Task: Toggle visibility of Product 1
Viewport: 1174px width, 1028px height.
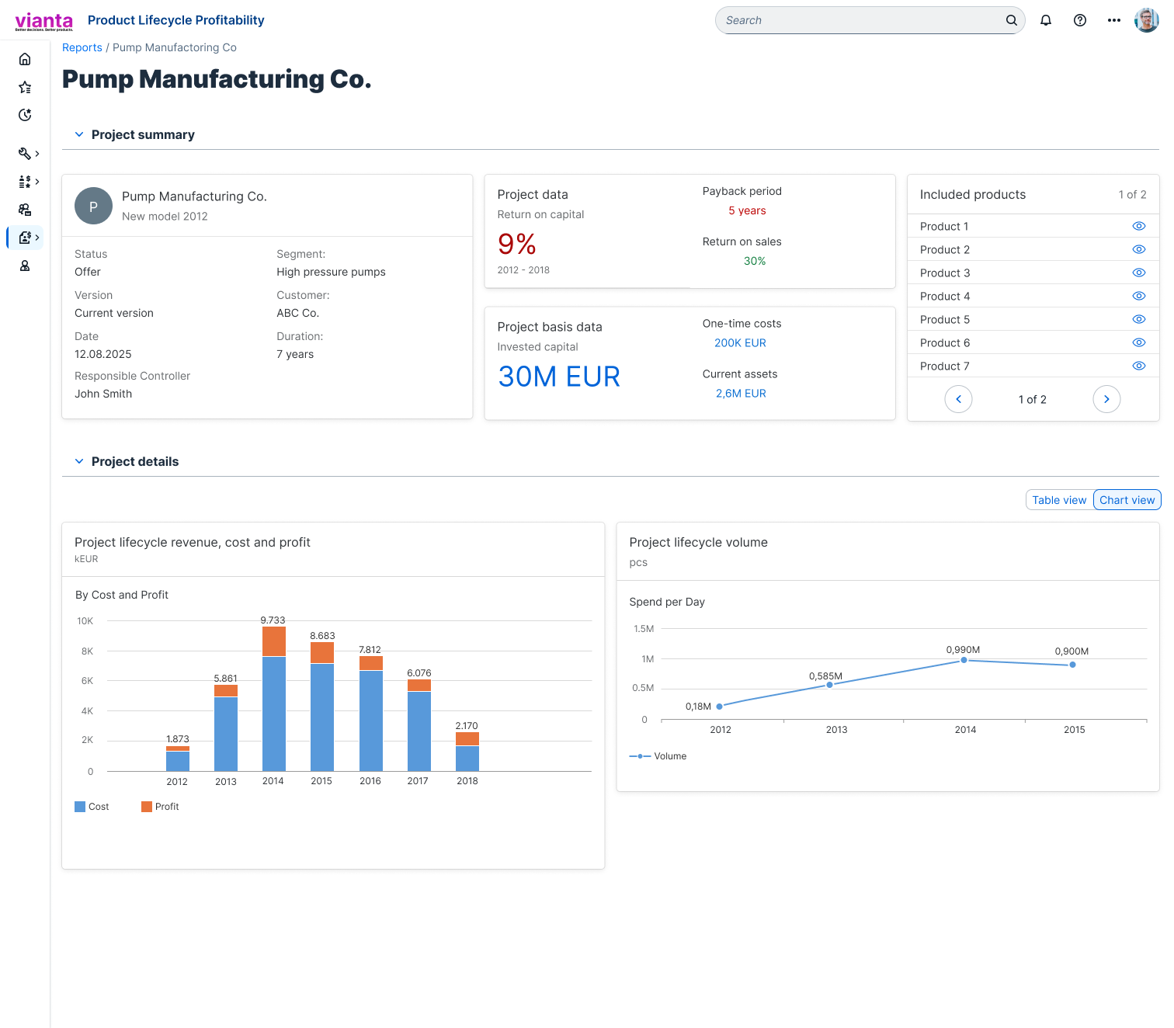Action: tap(1139, 226)
